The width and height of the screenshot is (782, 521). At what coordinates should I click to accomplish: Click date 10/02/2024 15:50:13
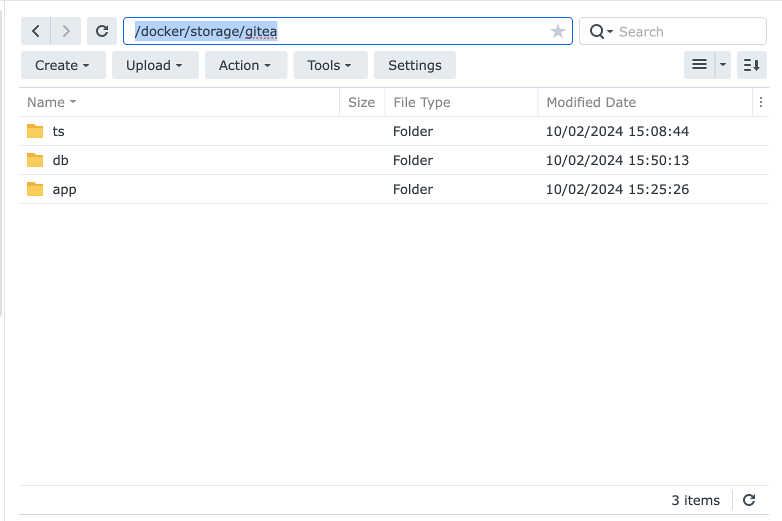tap(617, 160)
